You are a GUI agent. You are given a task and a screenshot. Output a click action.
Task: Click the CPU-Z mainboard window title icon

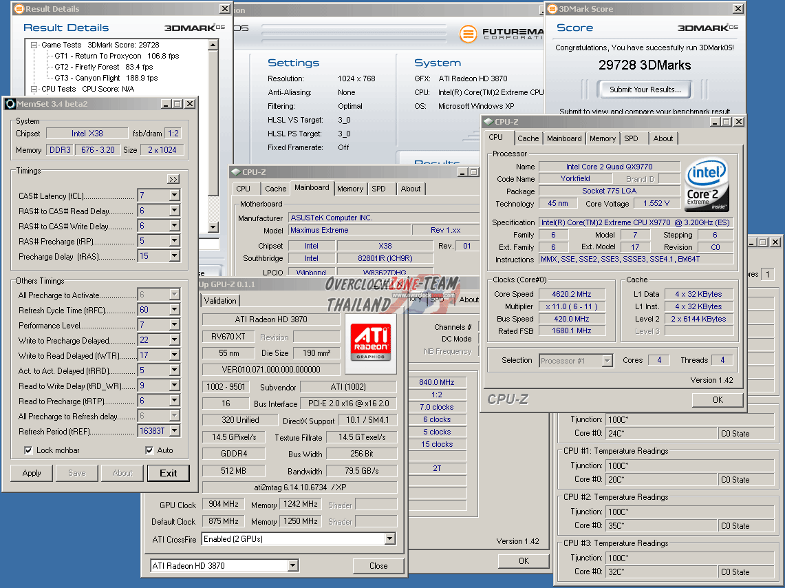pyautogui.click(x=236, y=172)
